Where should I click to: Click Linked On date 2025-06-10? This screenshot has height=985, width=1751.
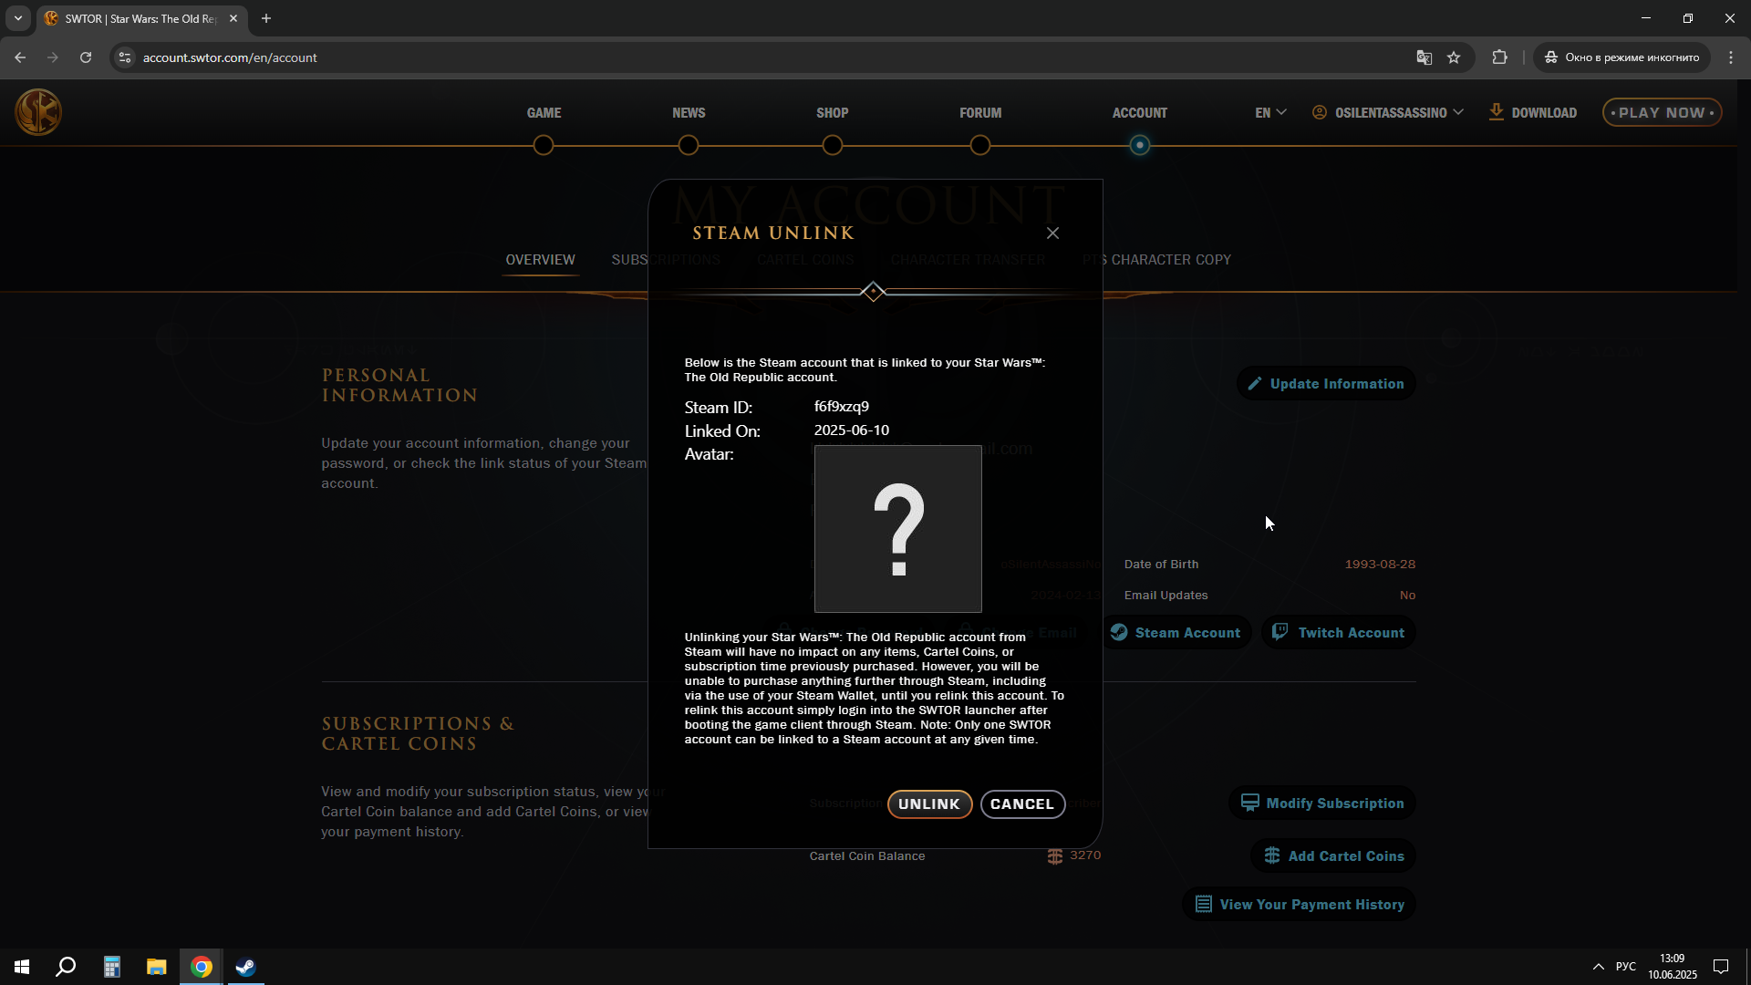tap(851, 430)
